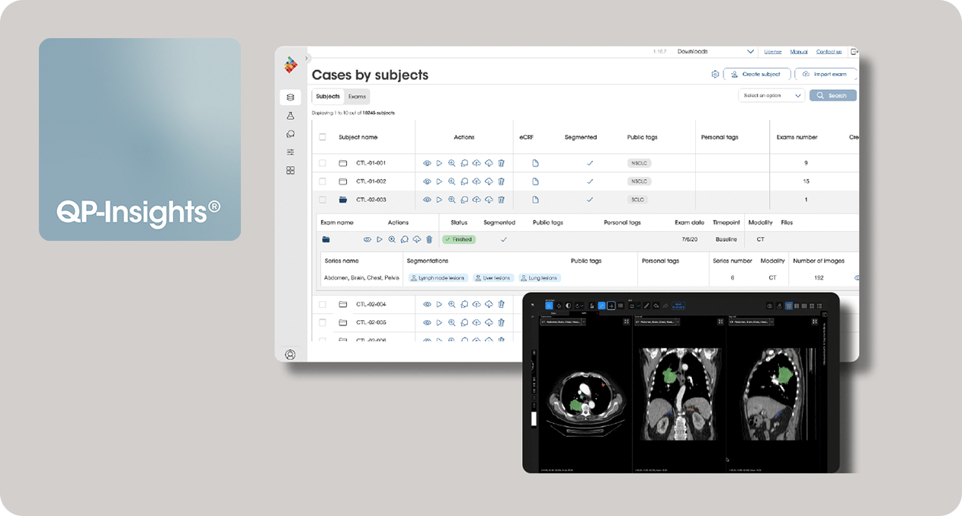Click the play icon for CTL-01-001
The width and height of the screenshot is (962, 516).
(439, 163)
